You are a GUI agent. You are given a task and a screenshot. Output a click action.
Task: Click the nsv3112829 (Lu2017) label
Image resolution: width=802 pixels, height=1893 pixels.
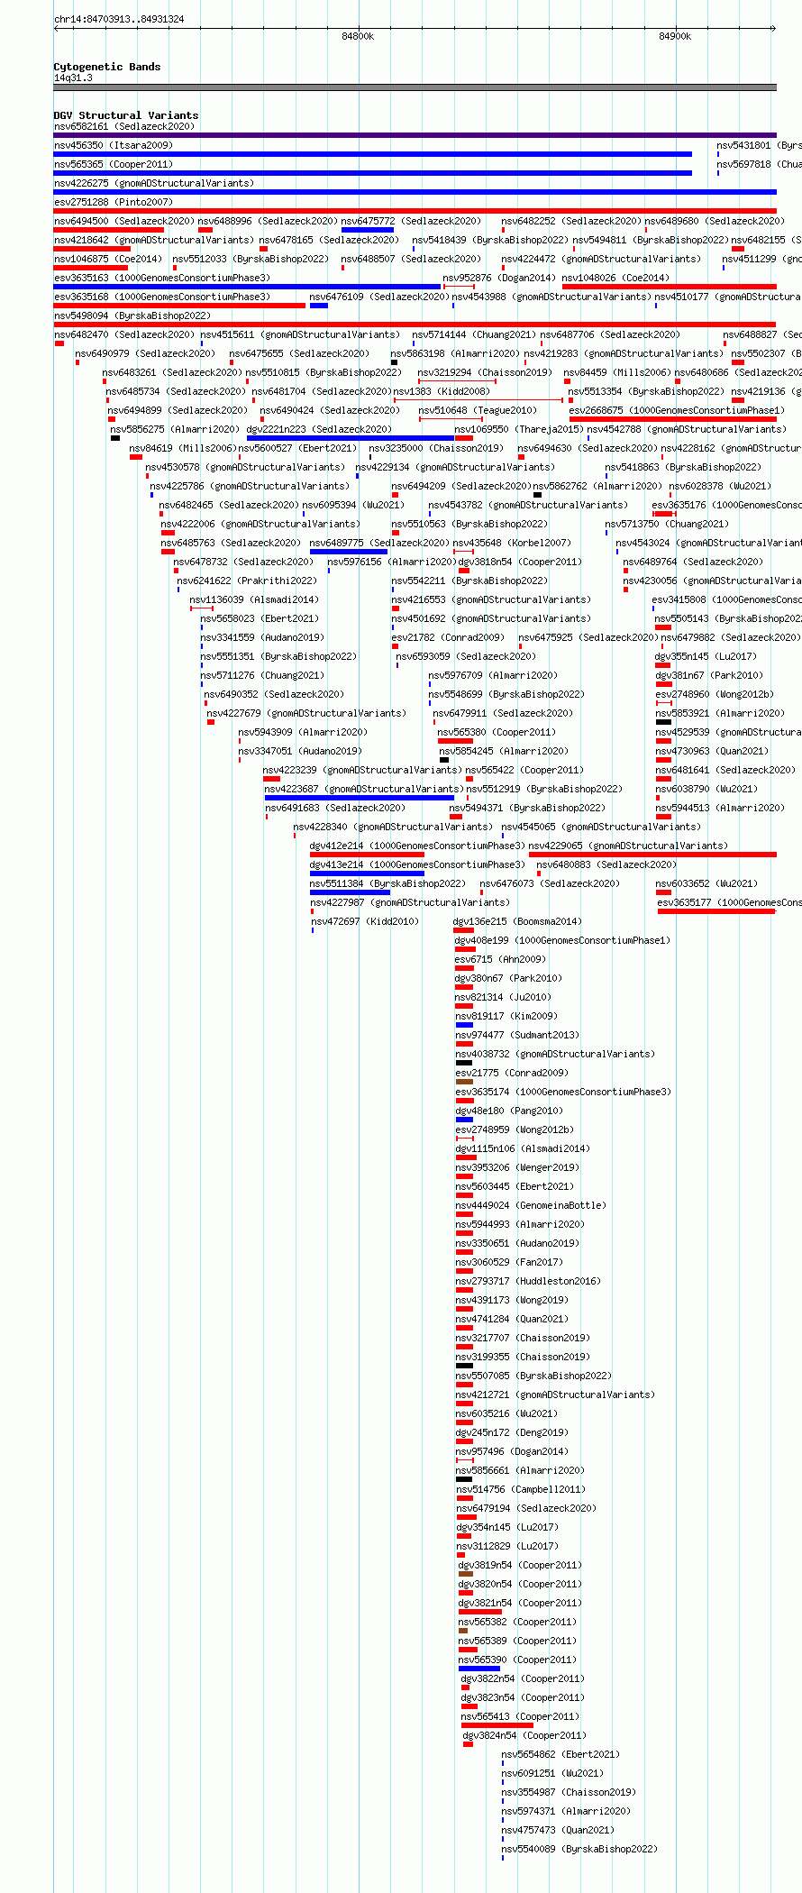click(508, 1546)
